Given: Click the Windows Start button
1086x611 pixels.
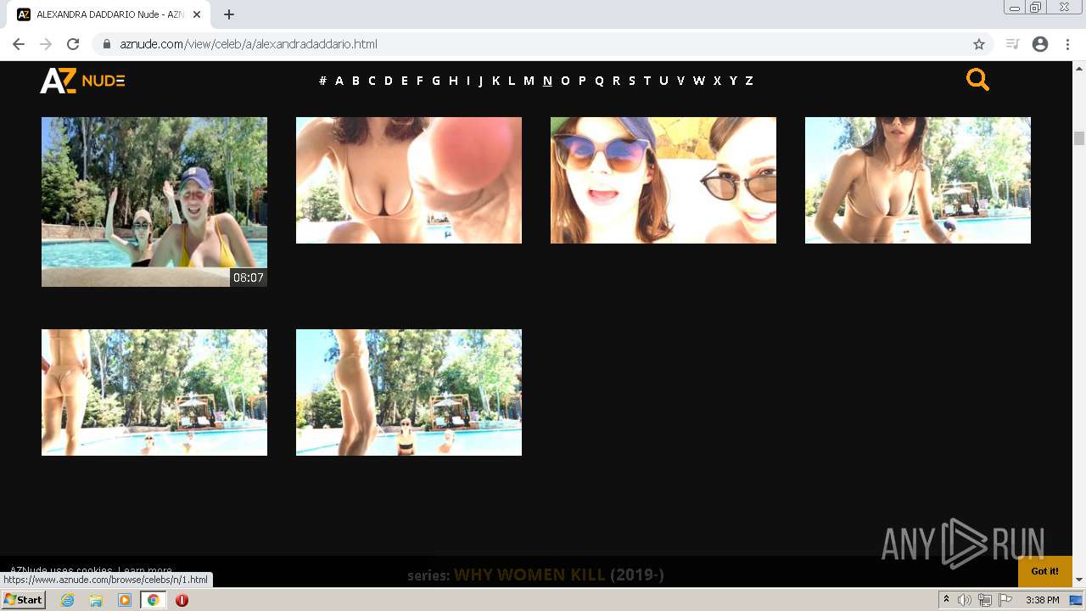Looking at the screenshot, I should click(x=23, y=600).
